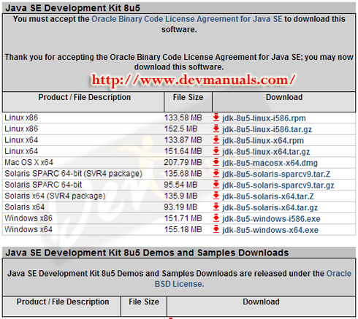Image resolution: width=358 pixels, height=319 pixels.
Task: Click download arrow icon for solaris-x64.tar.gz
Action: (216, 207)
